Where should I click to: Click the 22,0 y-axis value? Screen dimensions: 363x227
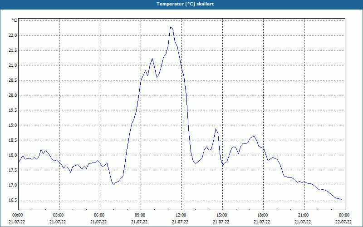click(13, 35)
